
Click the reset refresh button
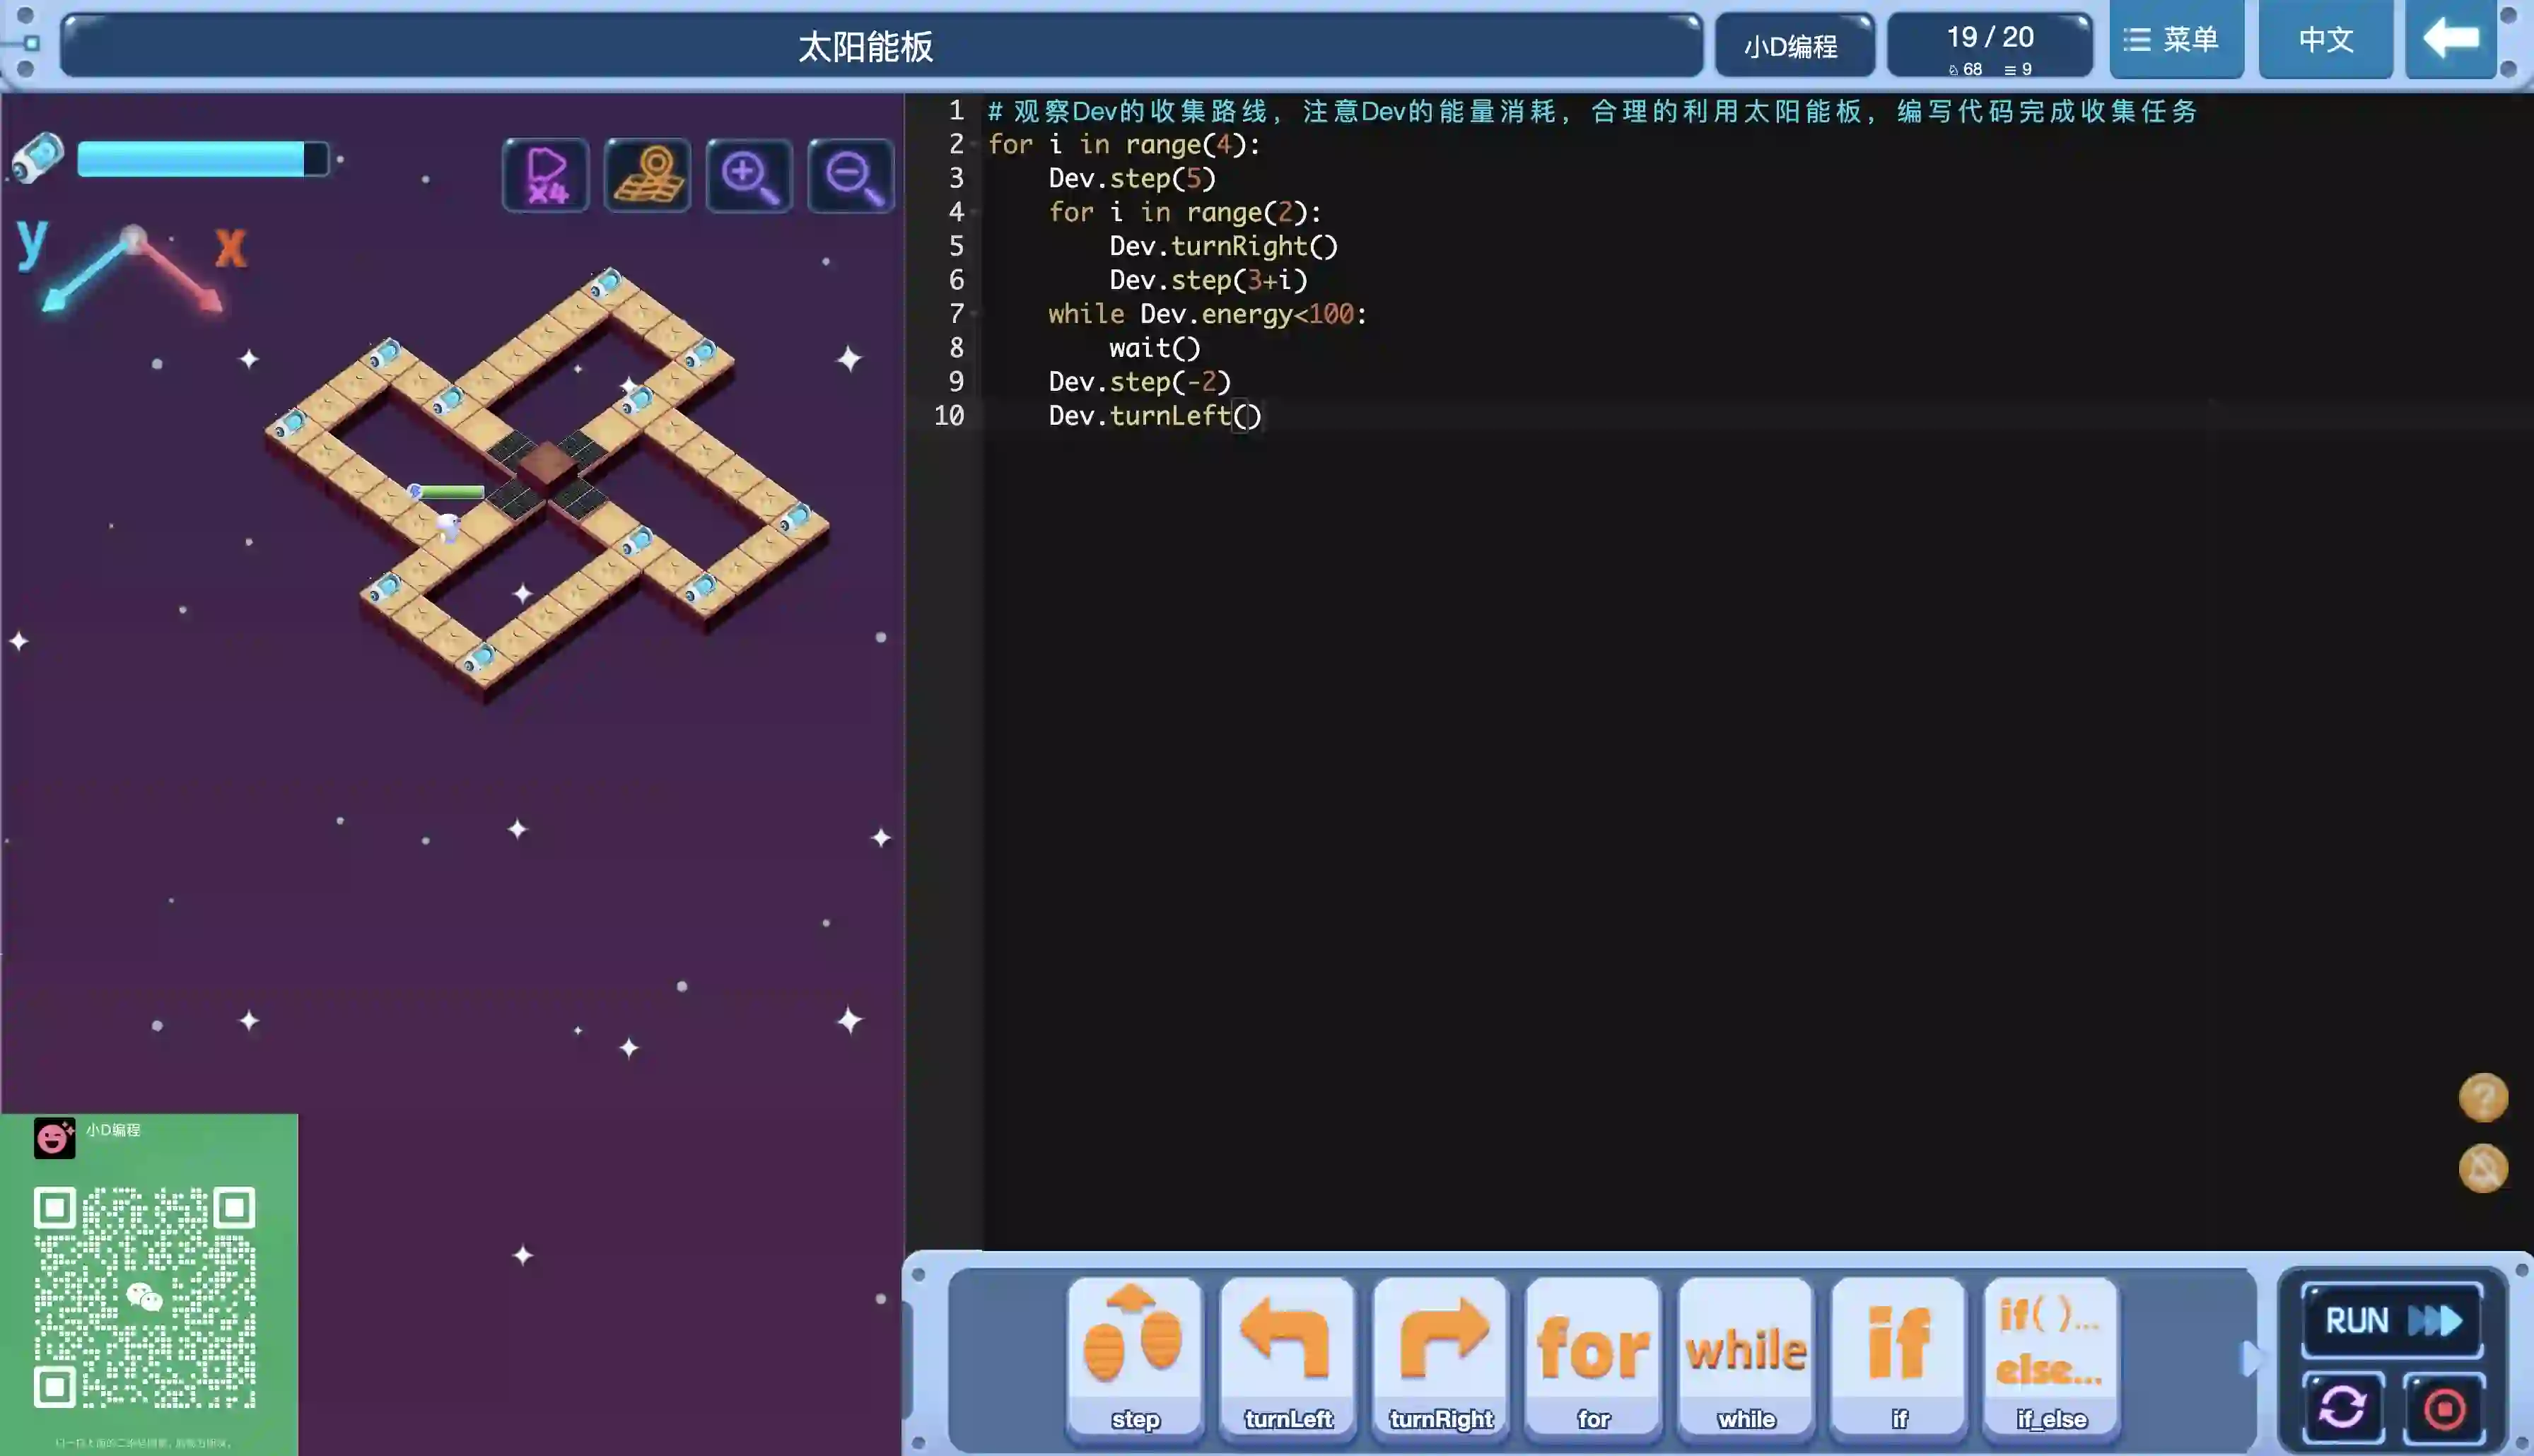(2342, 1408)
